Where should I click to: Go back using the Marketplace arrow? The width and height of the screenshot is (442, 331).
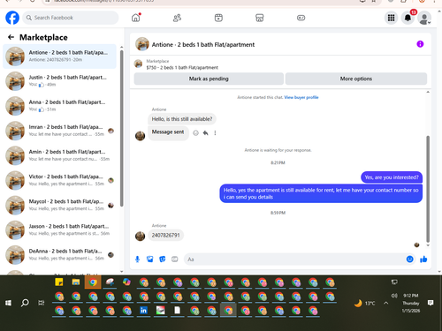tap(11, 37)
